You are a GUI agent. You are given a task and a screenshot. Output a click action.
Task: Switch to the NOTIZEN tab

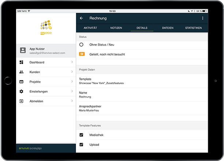coord(116,28)
